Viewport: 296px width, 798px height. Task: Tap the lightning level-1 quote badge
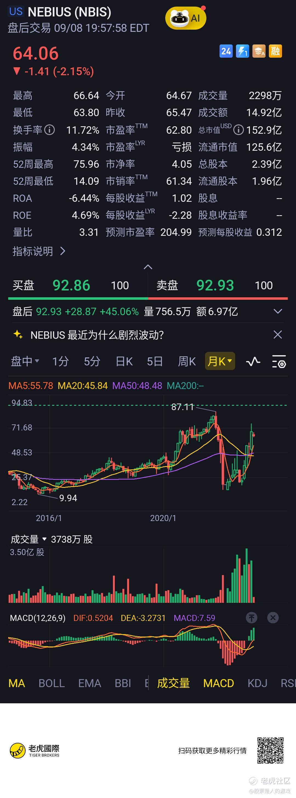pyautogui.click(x=242, y=51)
